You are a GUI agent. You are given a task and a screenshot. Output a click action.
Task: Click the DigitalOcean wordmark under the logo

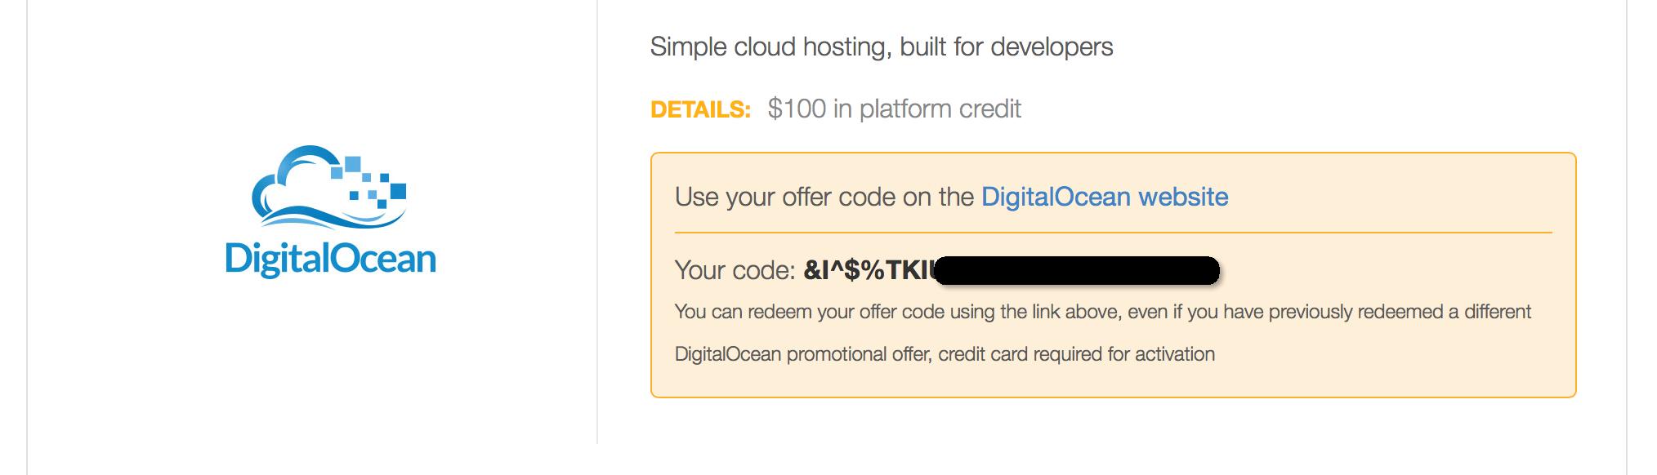[x=331, y=259]
